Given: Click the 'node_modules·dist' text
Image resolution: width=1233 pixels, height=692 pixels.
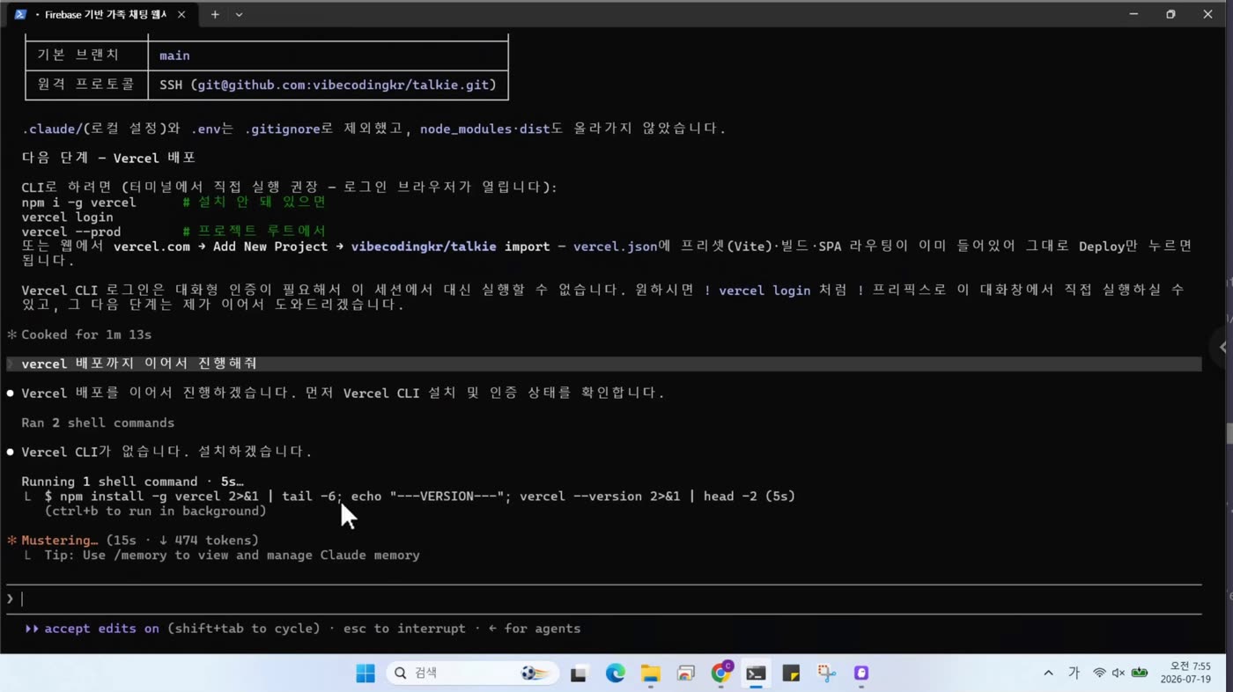Looking at the screenshot, I should (484, 129).
